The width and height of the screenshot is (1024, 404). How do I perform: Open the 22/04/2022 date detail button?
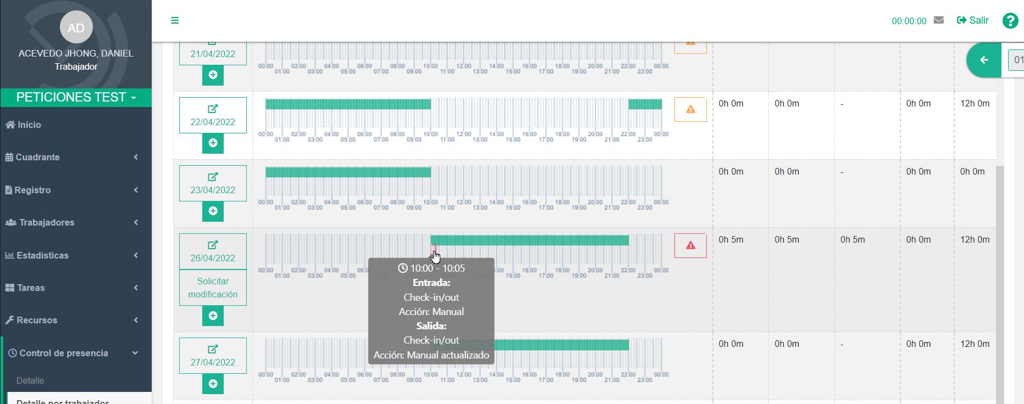213,115
